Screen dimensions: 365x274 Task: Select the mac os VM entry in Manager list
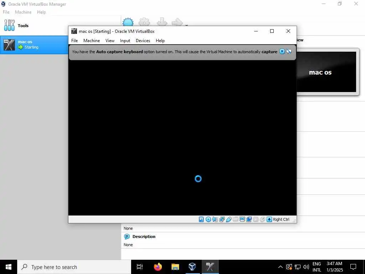click(x=34, y=45)
